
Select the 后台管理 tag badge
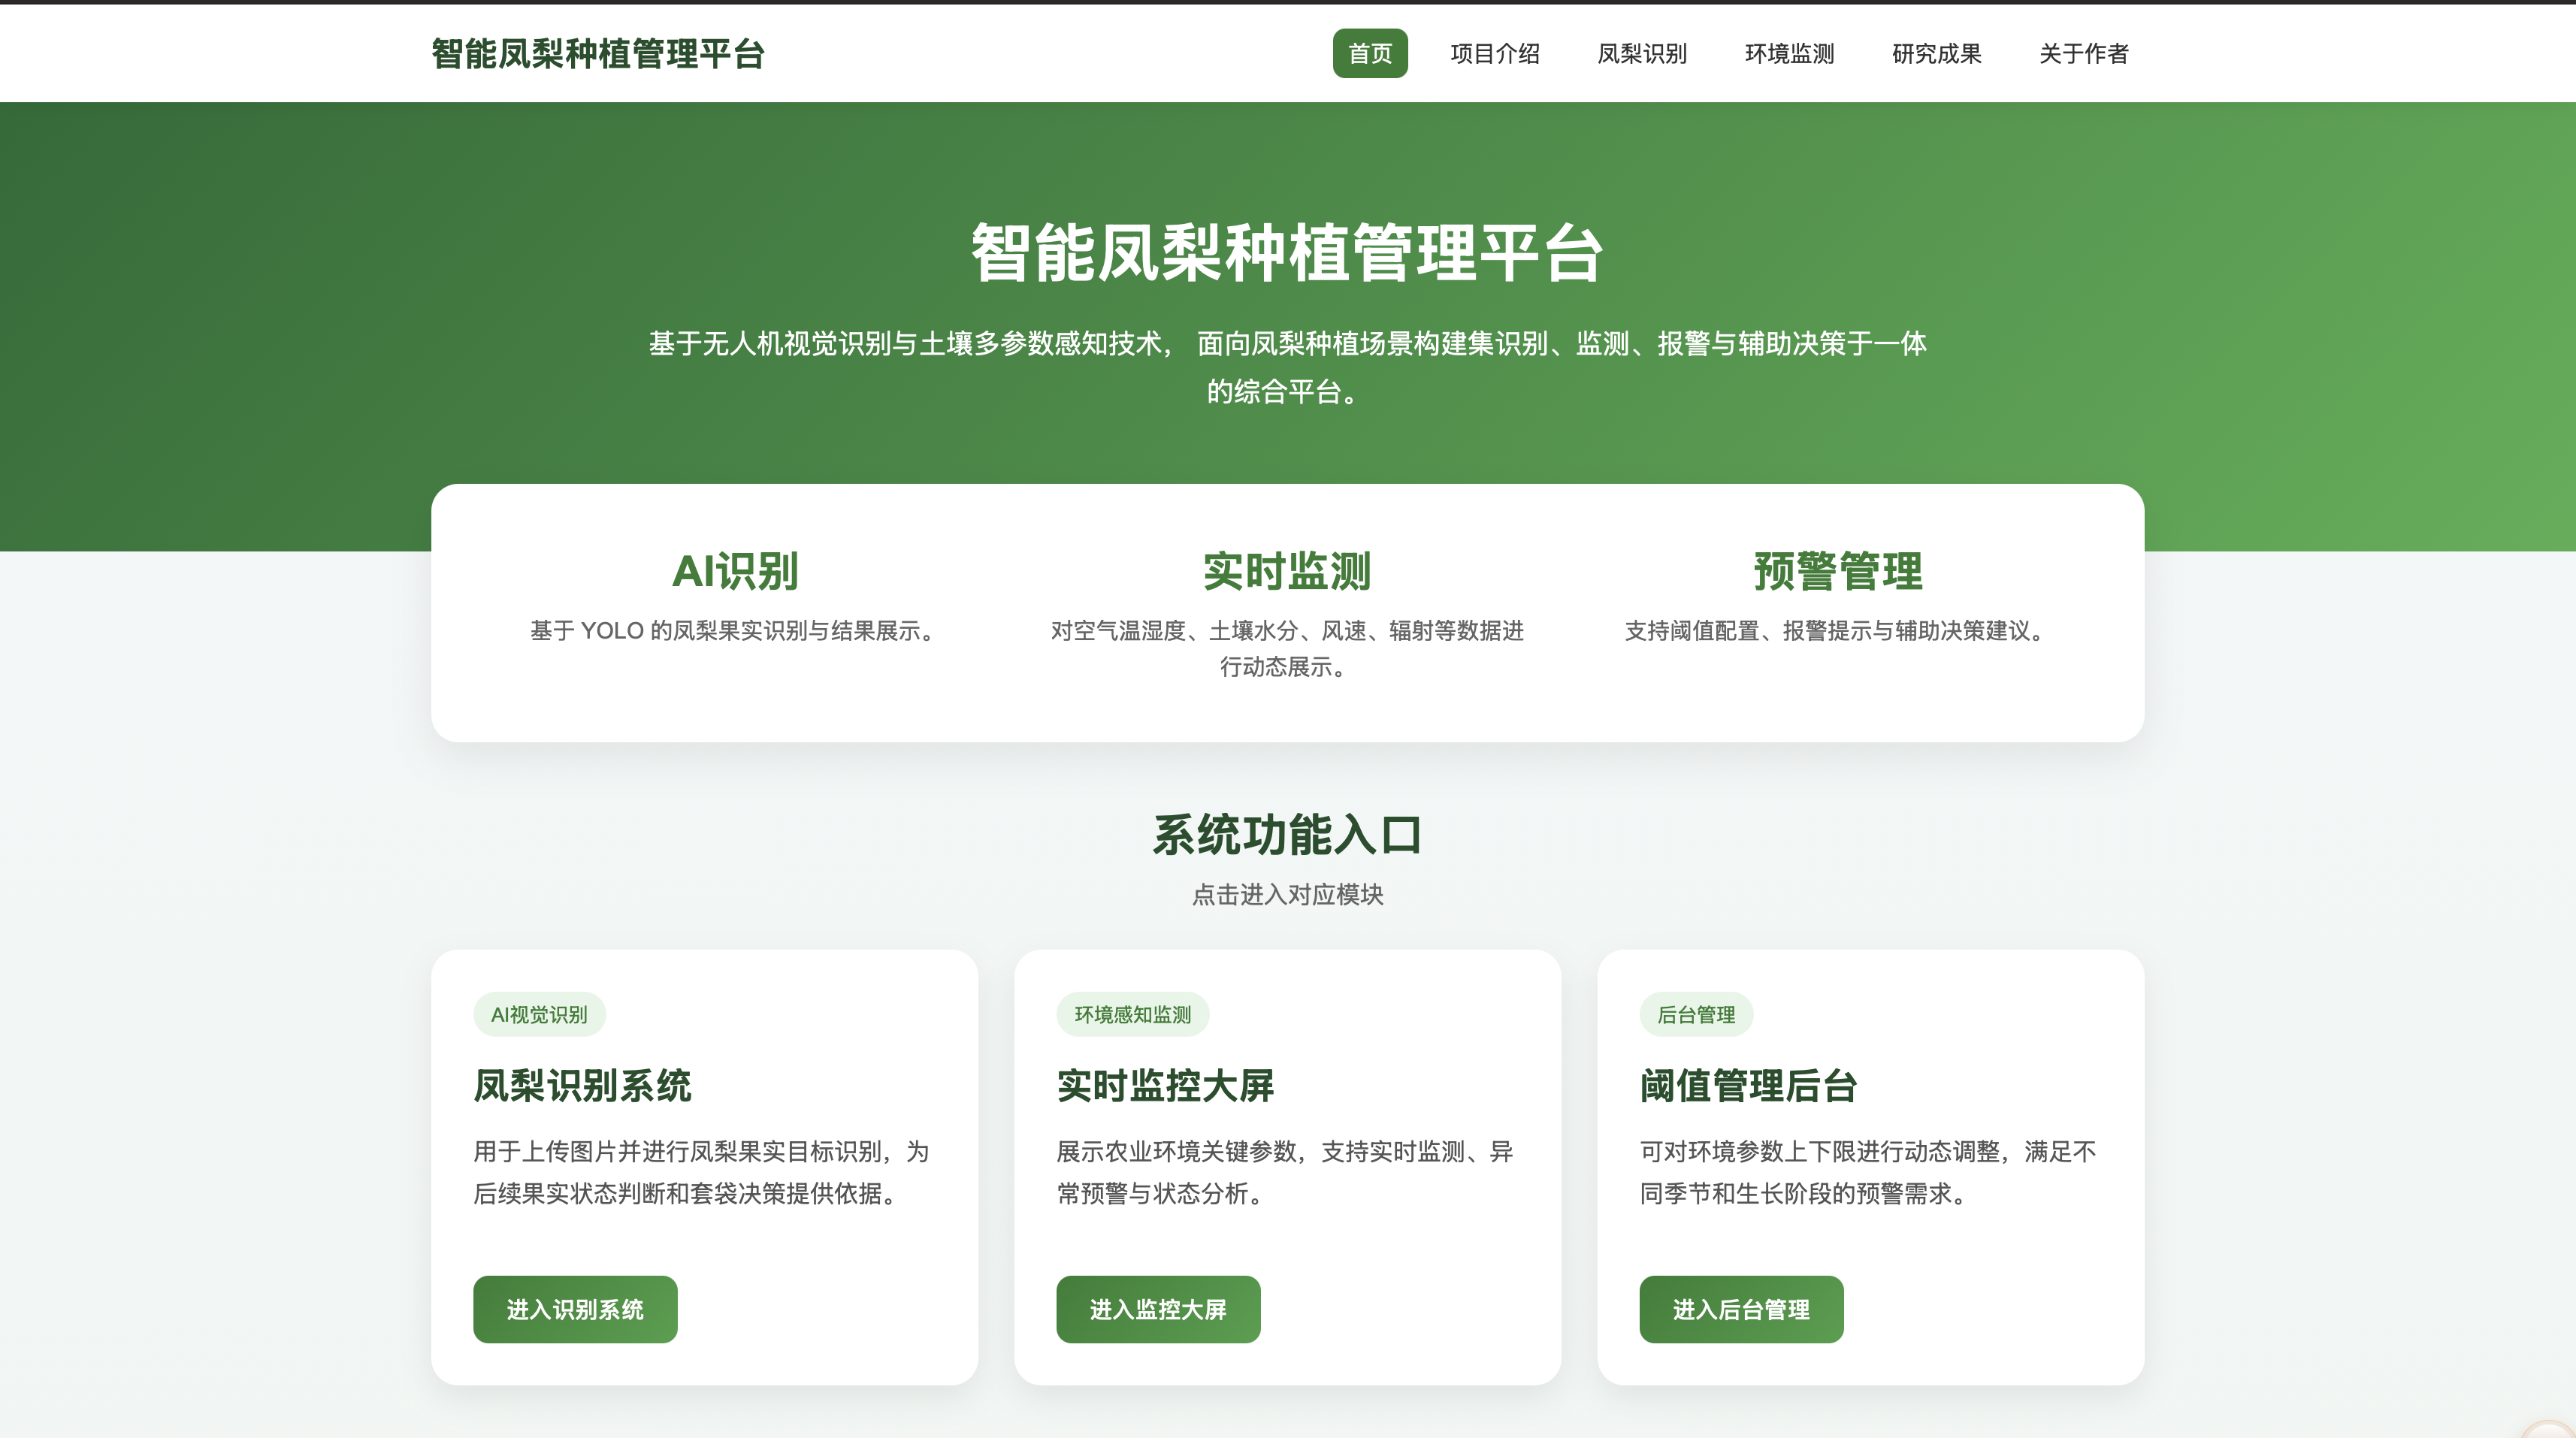click(x=1696, y=1014)
